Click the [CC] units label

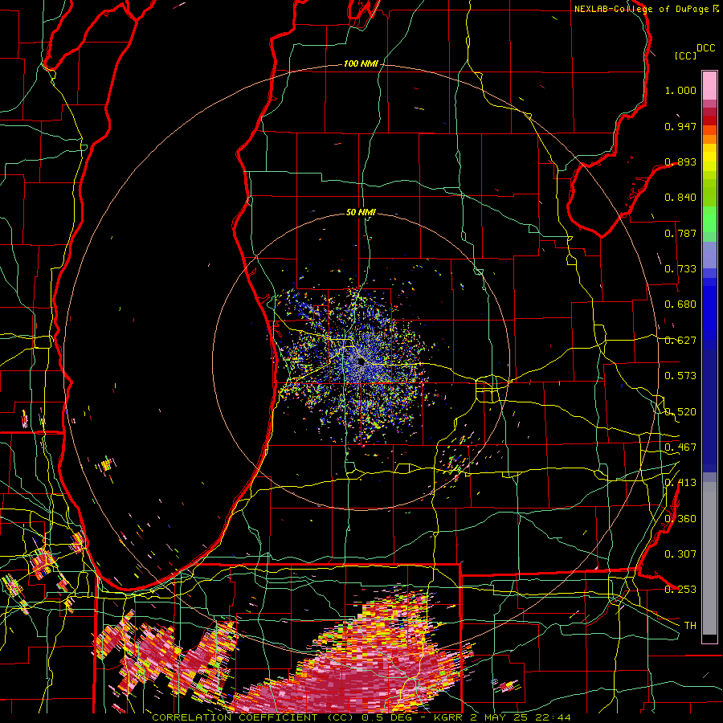[686, 55]
